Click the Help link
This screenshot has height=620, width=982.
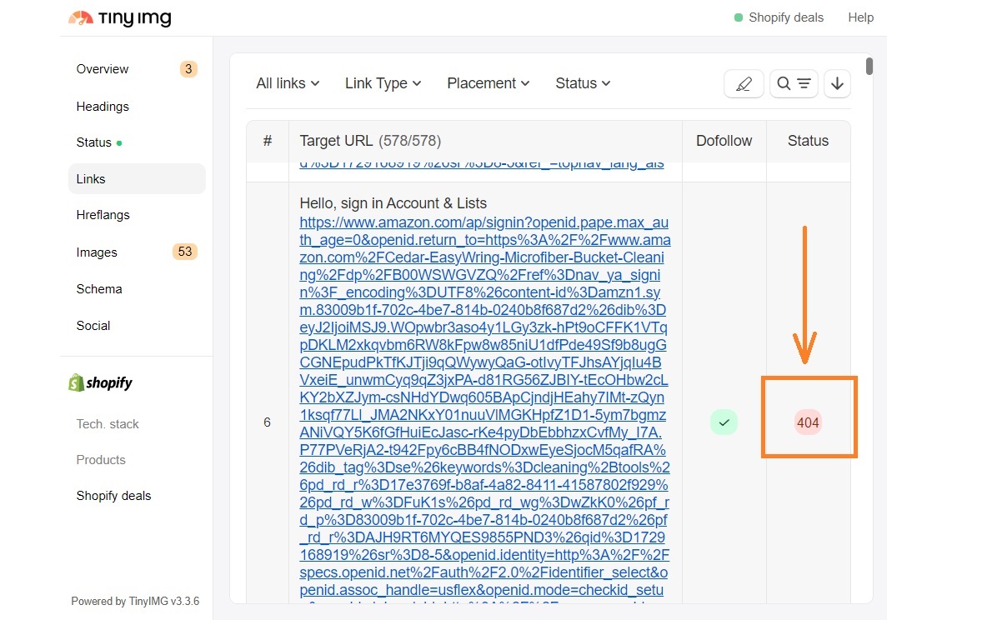(860, 17)
